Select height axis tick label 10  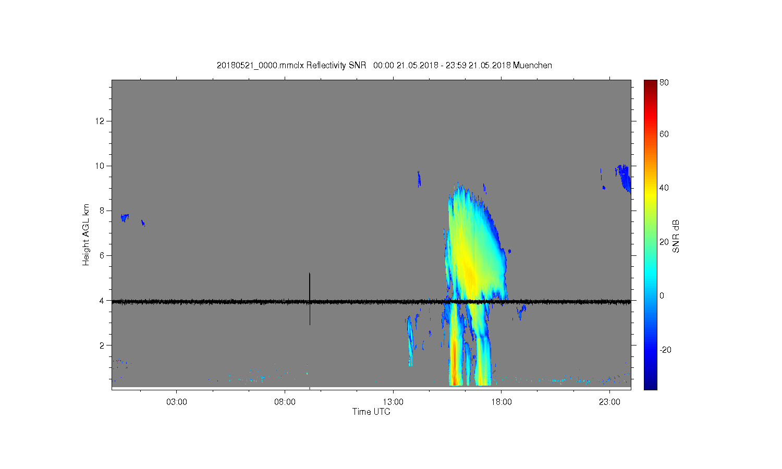click(99, 166)
